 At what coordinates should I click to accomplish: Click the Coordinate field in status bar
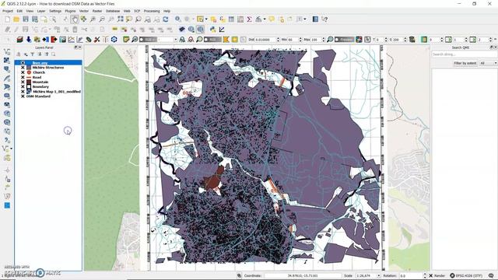[x=303, y=275]
